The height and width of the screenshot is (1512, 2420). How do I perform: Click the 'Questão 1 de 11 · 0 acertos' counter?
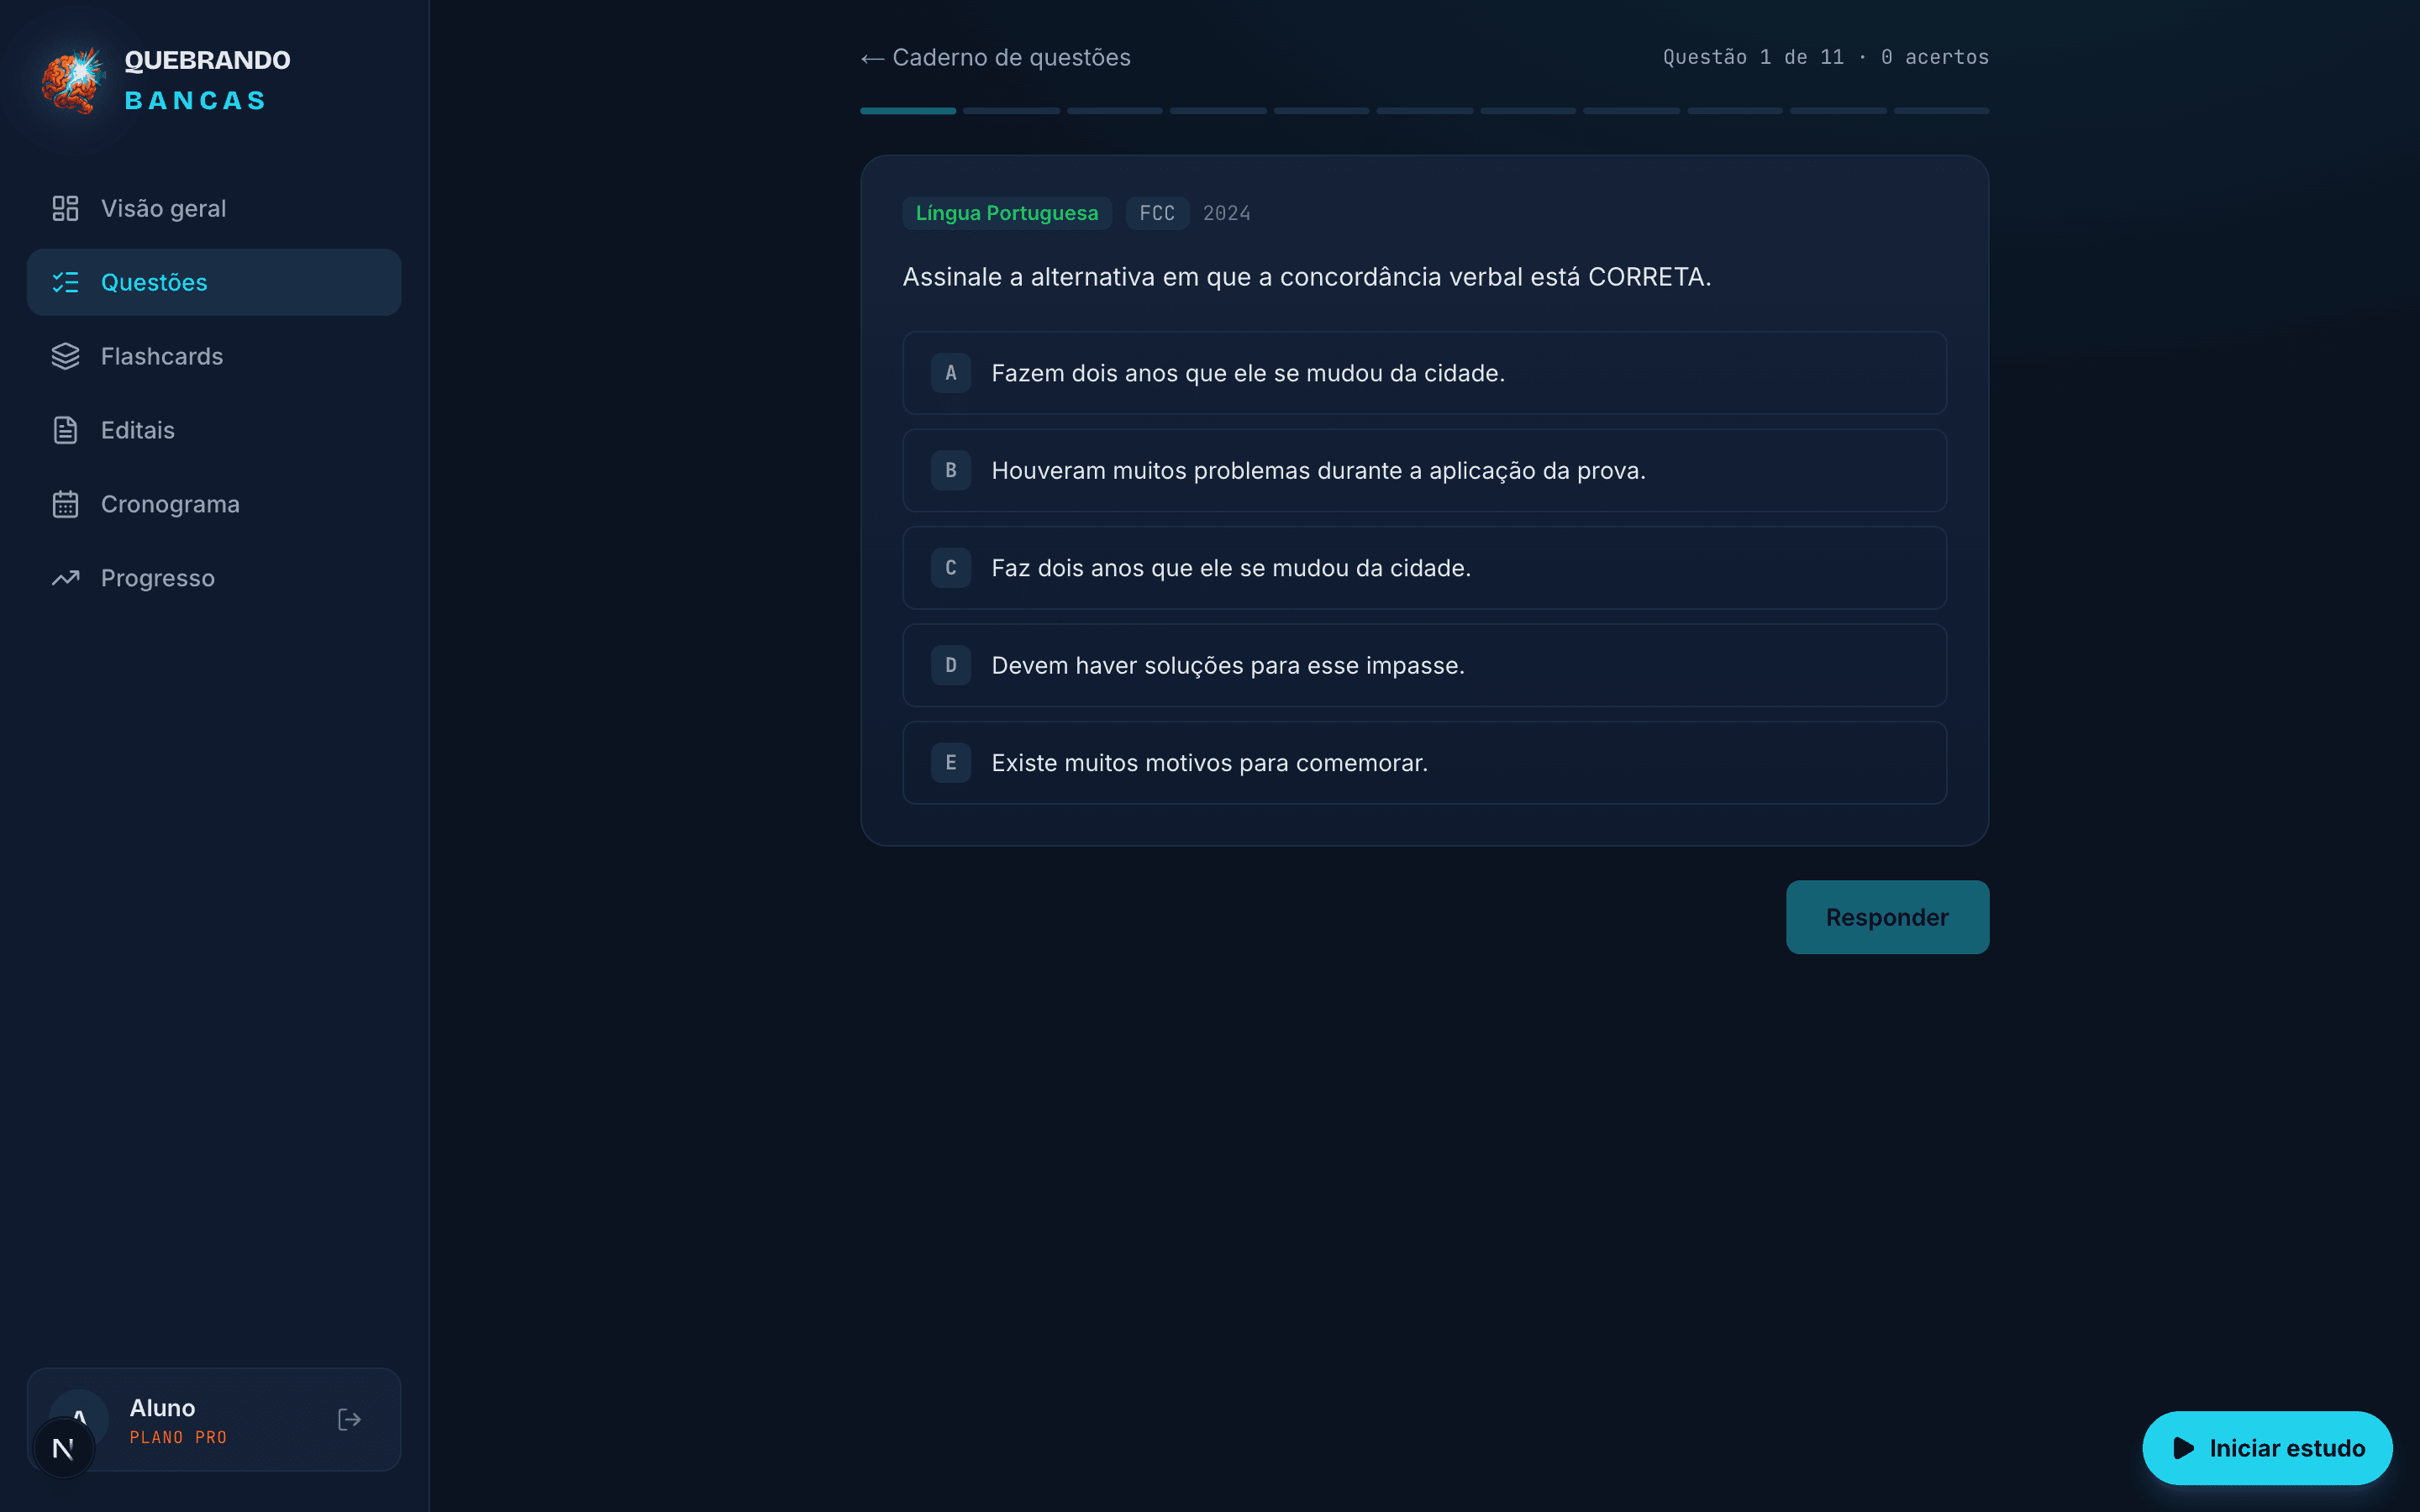click(1825, 57)
